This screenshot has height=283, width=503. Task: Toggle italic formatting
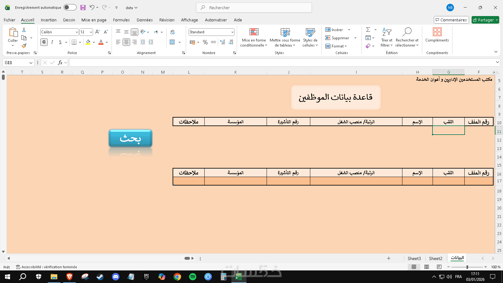(x=52, y=42)
